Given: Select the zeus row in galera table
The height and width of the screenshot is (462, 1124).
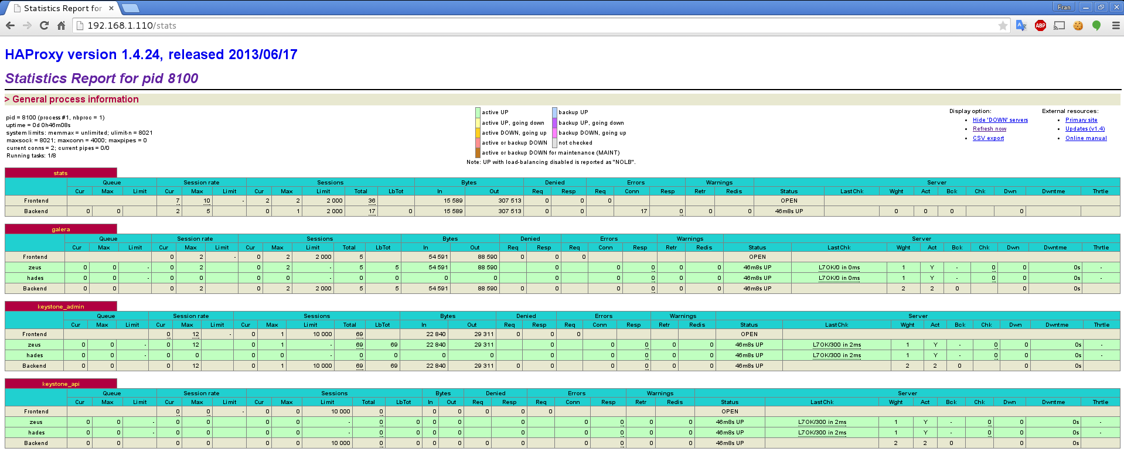Looking at the screenshot, I should (x=562, y=268).
